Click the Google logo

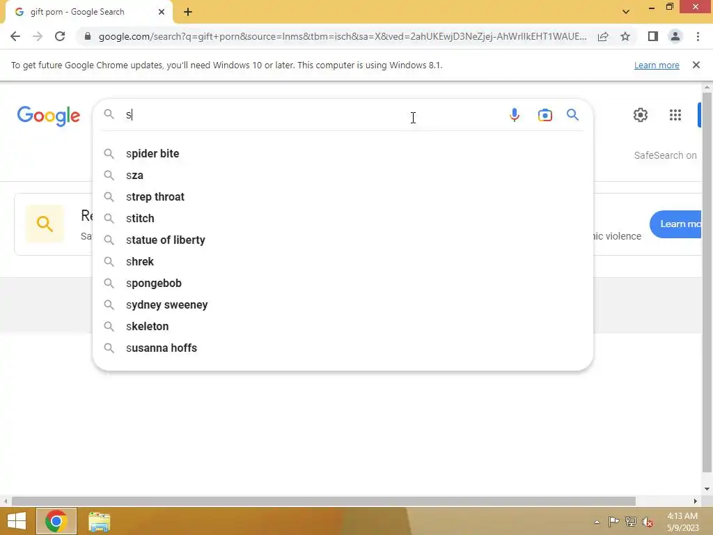click(x=49, y=116)
